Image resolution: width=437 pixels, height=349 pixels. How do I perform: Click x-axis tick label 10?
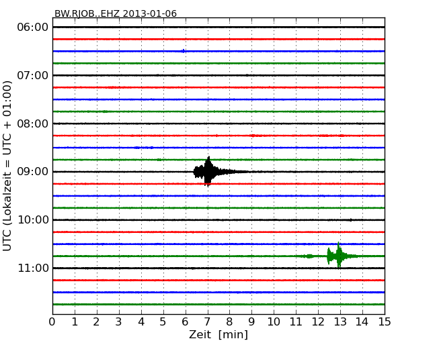coord(274,322)
